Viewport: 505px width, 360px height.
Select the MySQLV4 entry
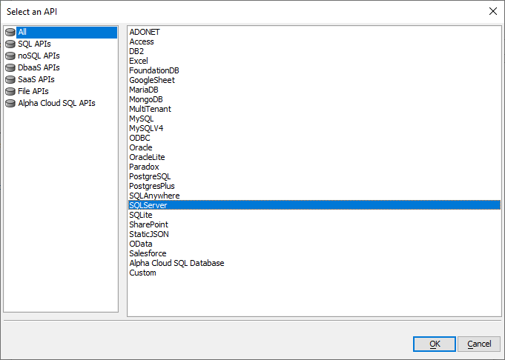coord(146,128)
